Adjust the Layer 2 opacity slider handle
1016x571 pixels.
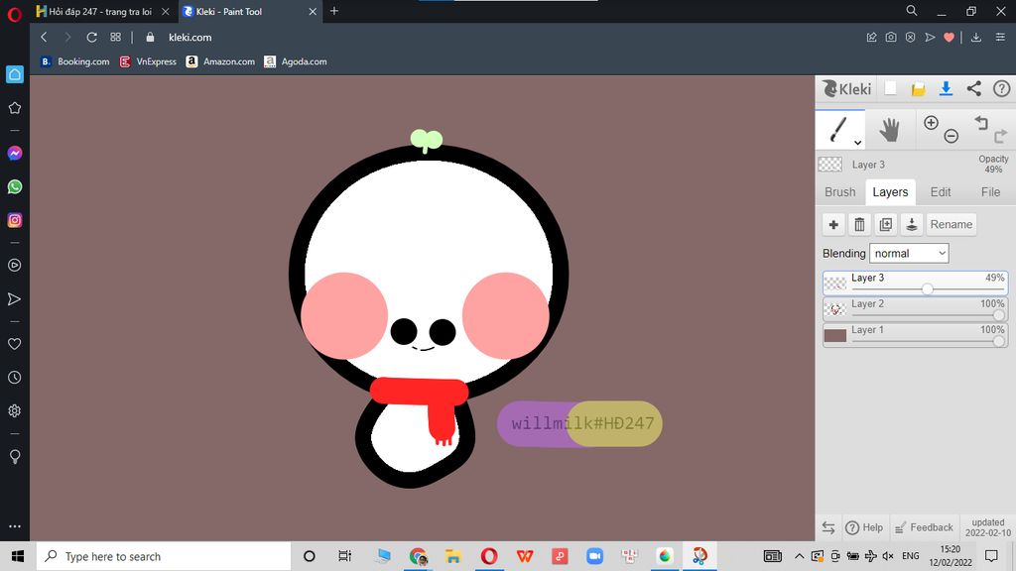coord(998,314)
